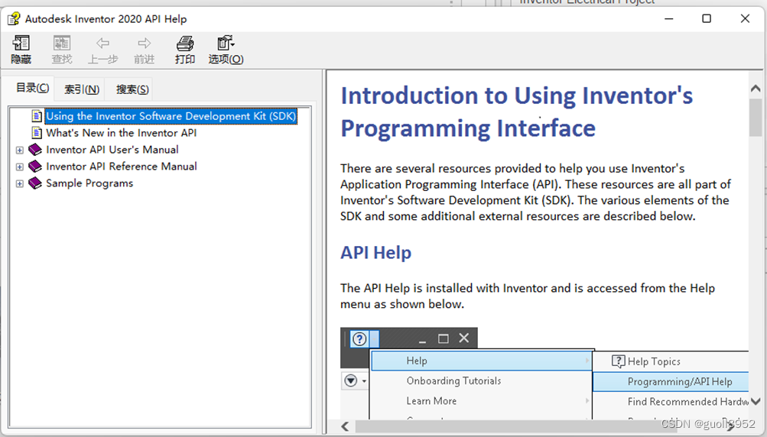Select Using the Inventor Software Development Kit topic
Image resolution: width=767 pixels, height=437 pixels.
click(x=171, y=116)
